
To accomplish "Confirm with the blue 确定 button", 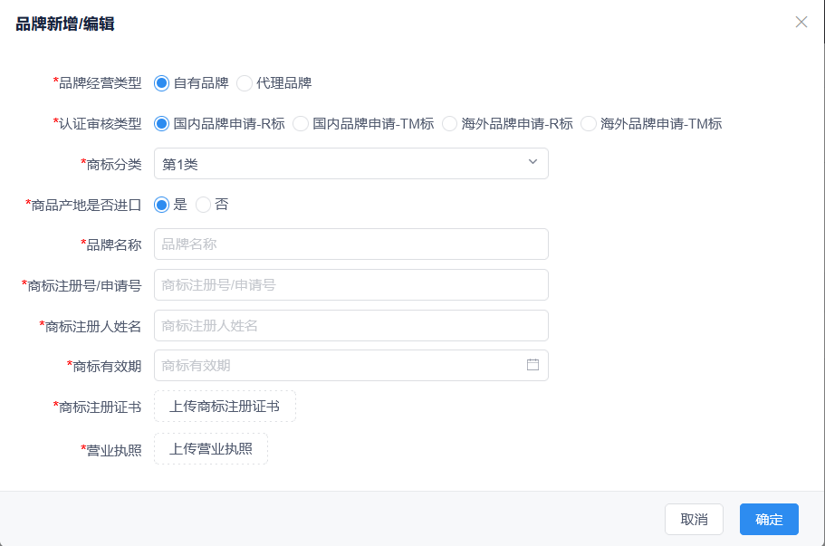I will coord(769,519).
